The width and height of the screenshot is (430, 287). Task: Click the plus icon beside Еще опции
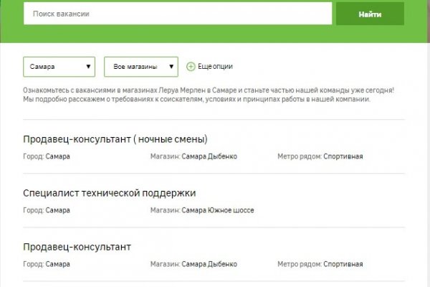tap(191, 67)
